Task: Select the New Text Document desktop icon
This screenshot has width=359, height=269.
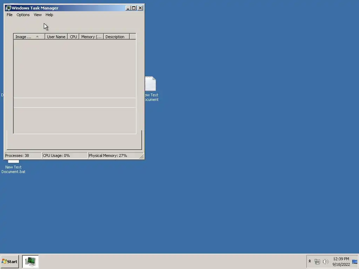Action: pyautogui.click(x=151, y=89)
